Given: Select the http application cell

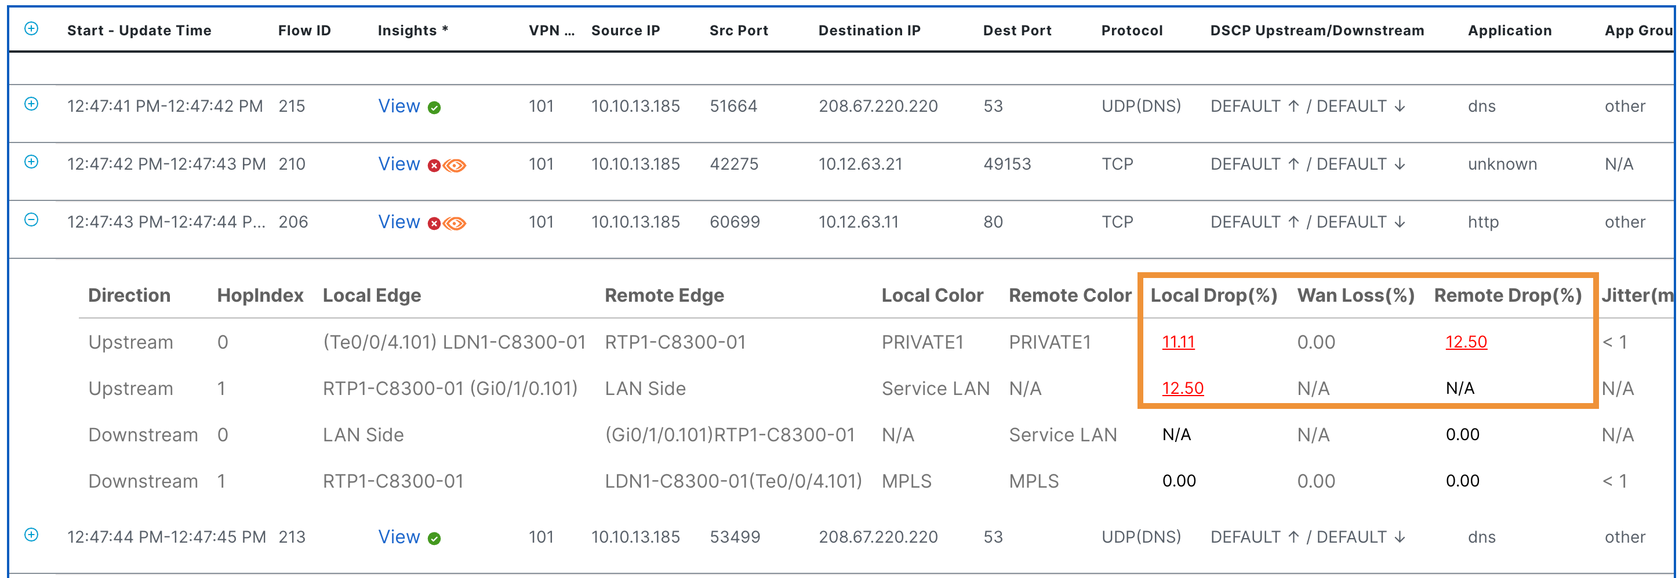Looking at the screenshot, I should tap(1484, 222).
